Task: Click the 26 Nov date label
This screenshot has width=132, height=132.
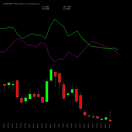Action: [x=17, y=126]
